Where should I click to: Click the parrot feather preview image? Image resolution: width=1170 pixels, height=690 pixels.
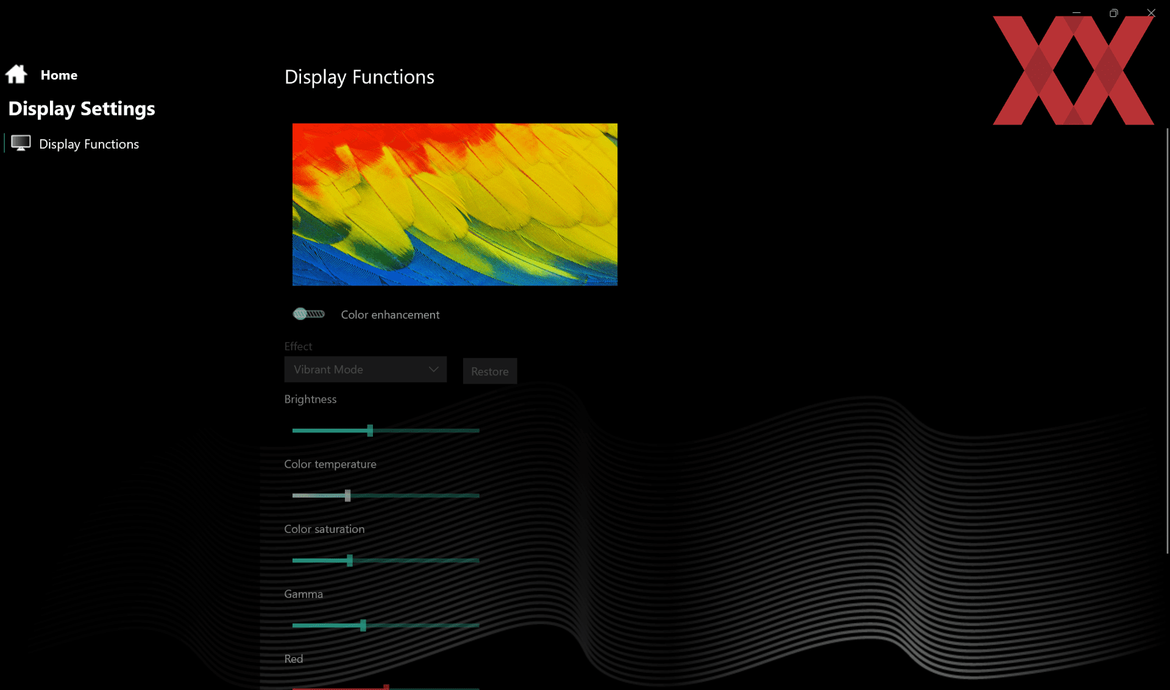[455, 205]
